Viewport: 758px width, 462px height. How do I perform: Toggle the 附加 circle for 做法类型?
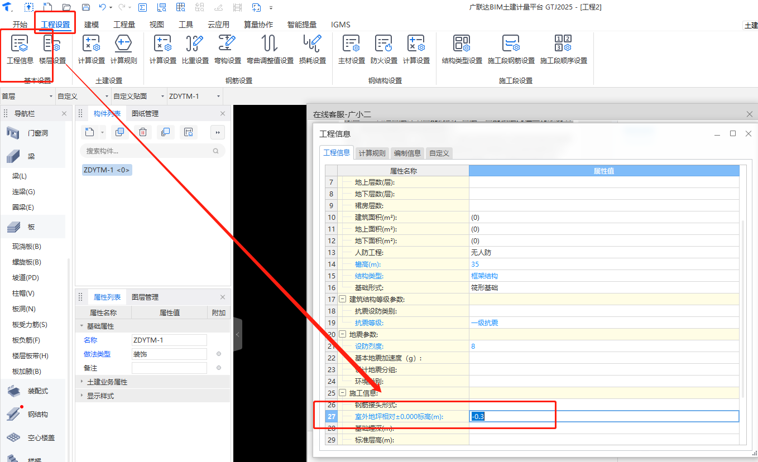[219, 354]
